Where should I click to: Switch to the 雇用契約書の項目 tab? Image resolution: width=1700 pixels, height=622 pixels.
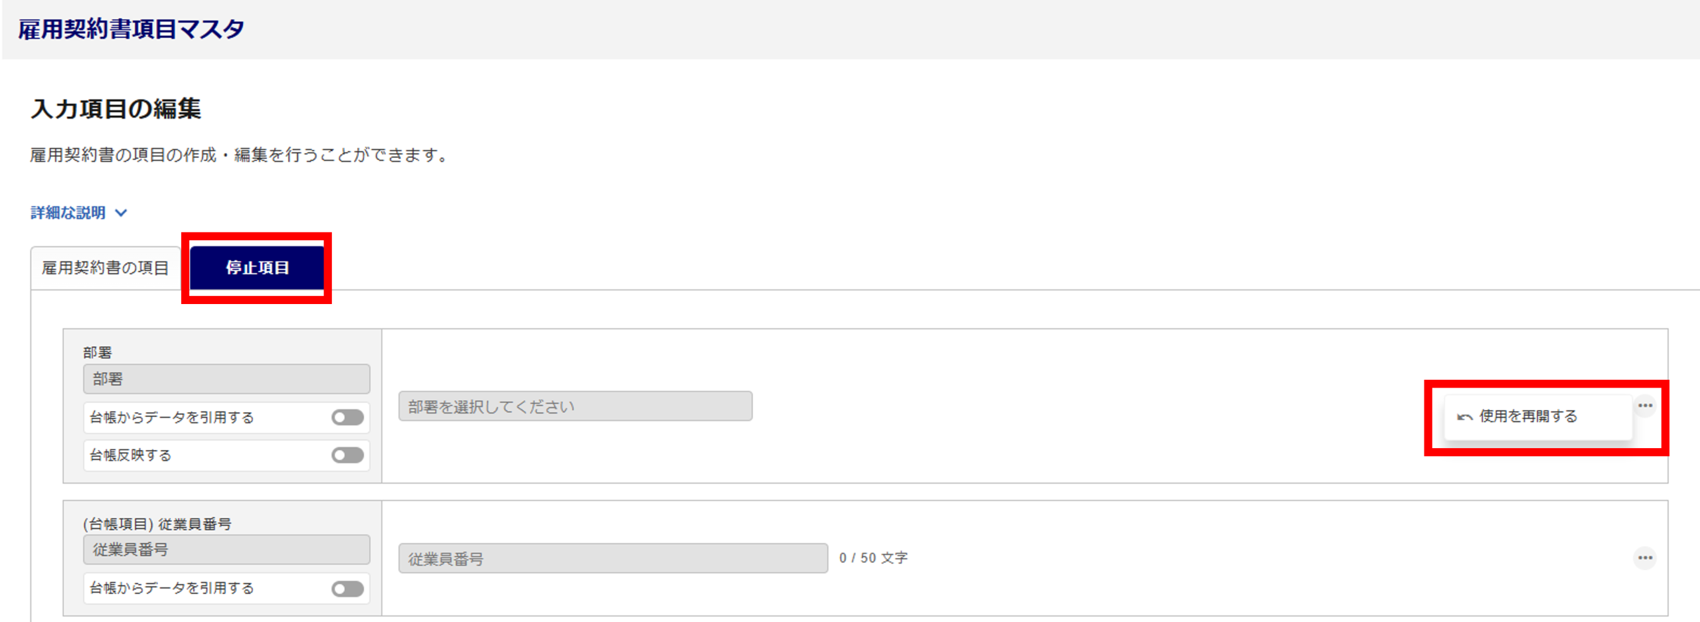coord(106,268)
